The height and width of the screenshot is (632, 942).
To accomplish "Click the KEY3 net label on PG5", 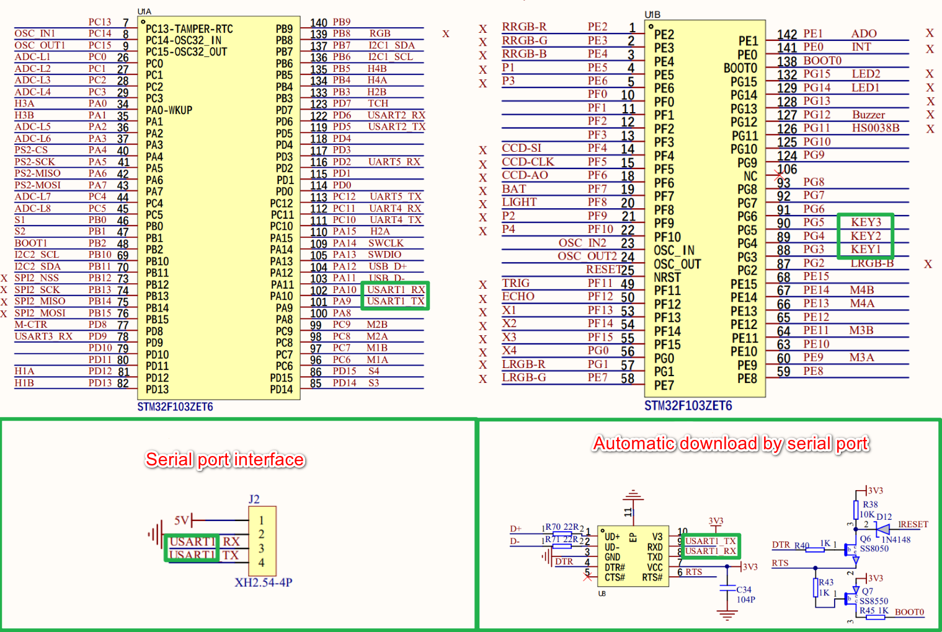I will (x=866, y=222).
